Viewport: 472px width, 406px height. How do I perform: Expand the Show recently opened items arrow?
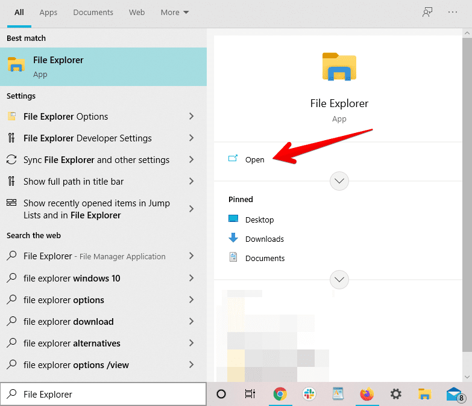tap(191, 209)
